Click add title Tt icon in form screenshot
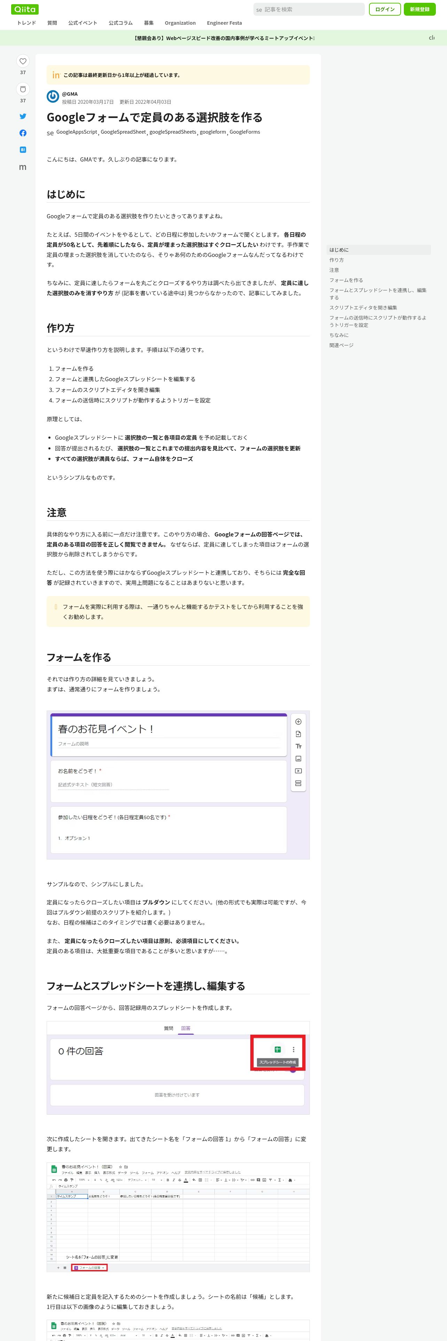Image resolution: width=447 pixels, height=1341 pixels. (x=298, y=746)
